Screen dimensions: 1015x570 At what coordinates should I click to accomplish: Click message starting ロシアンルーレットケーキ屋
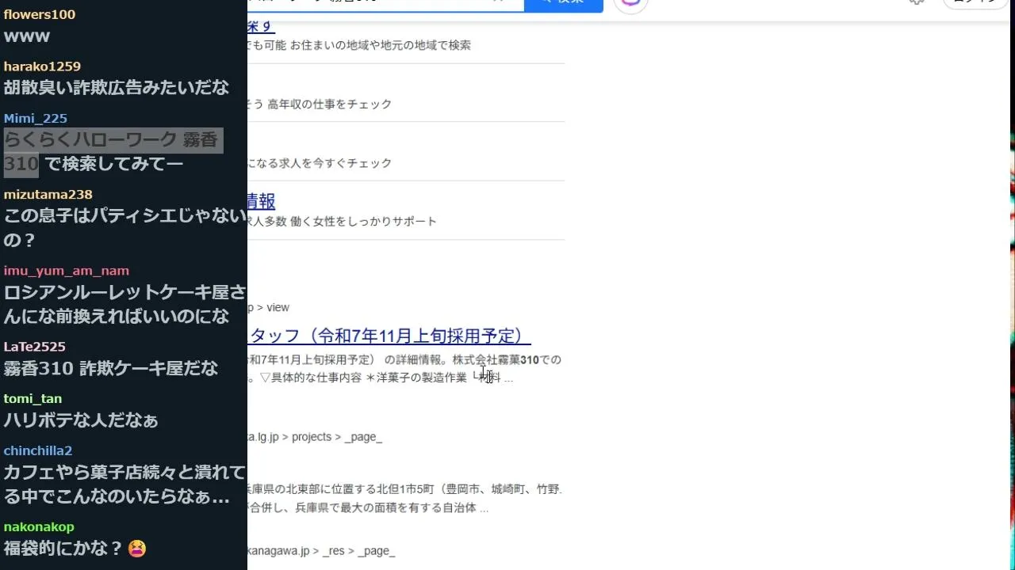click(124, 304)
